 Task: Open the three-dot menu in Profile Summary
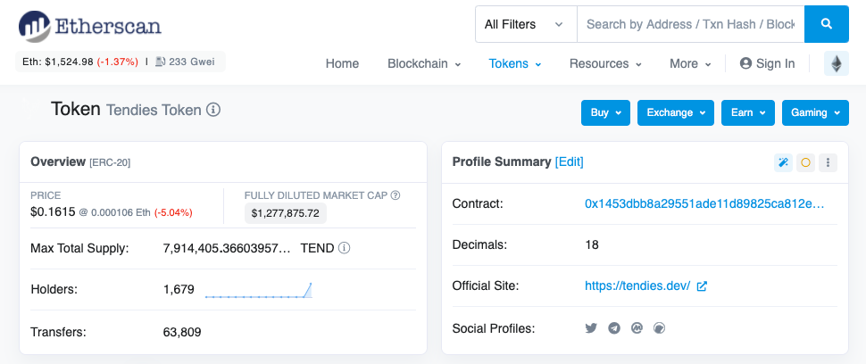(828, 162)
